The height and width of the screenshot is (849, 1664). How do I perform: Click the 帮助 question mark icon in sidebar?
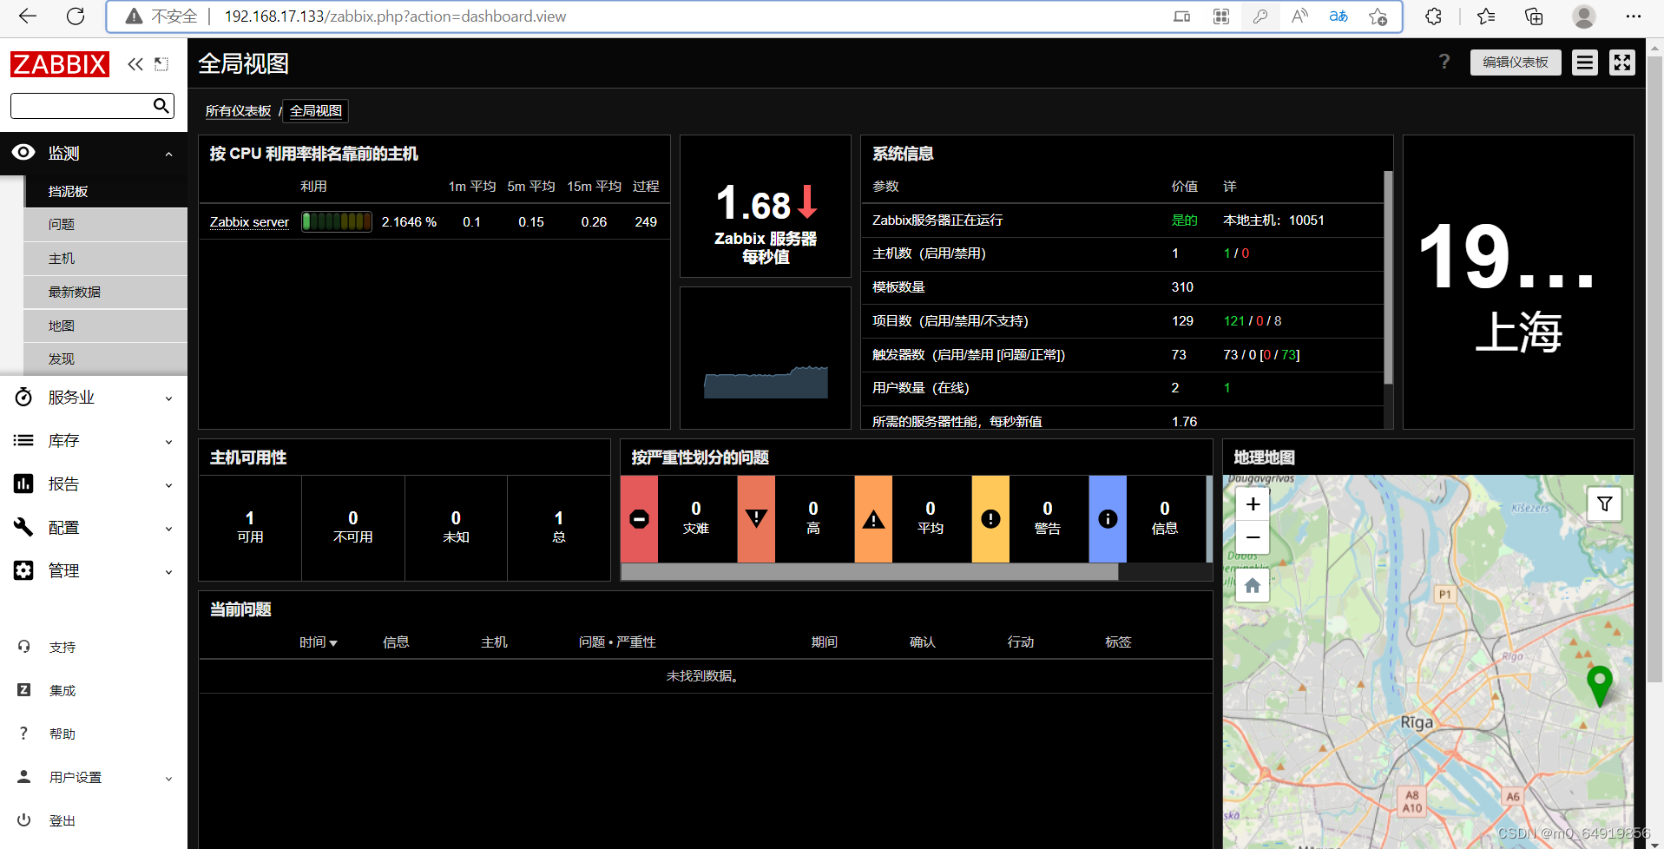click(x=24, y=734)
